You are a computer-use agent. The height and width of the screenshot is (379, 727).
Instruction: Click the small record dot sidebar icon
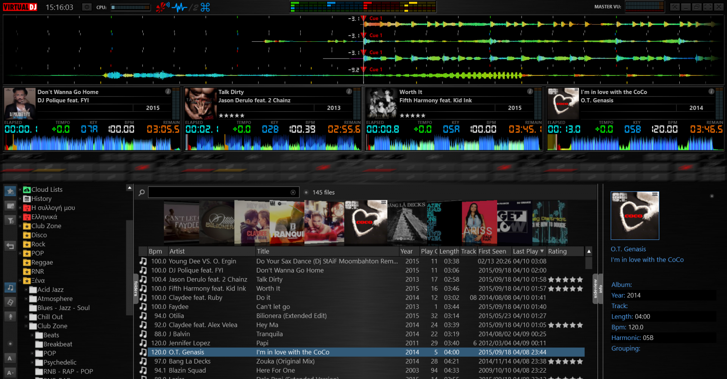10,344
